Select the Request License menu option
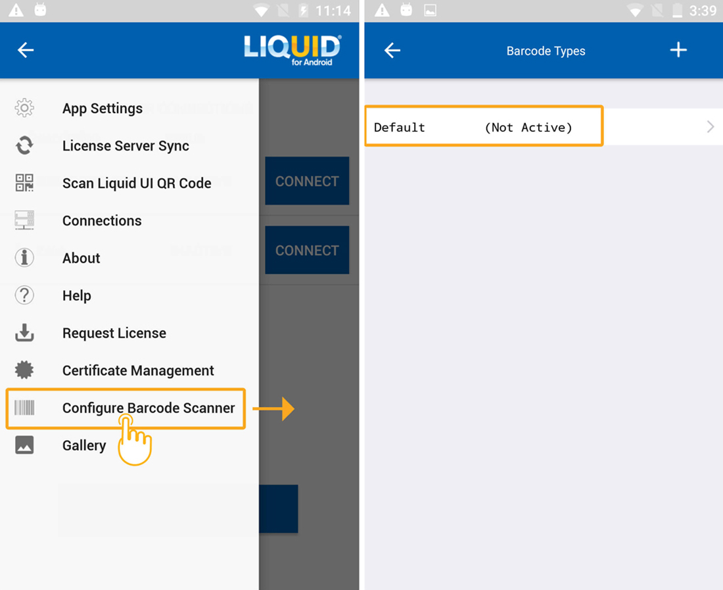Viewport: 723px width, 590px height. pyautogui.click(x=114, y=333)
